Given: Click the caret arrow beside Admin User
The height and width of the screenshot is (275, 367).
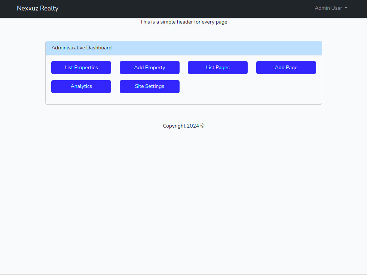Looking at the screenshot, I should pos(346,8).
